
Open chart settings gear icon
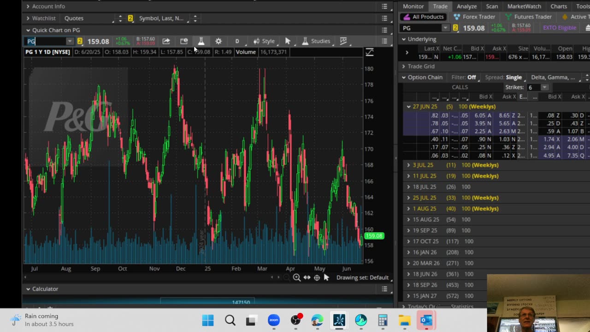tap(218, 41)
